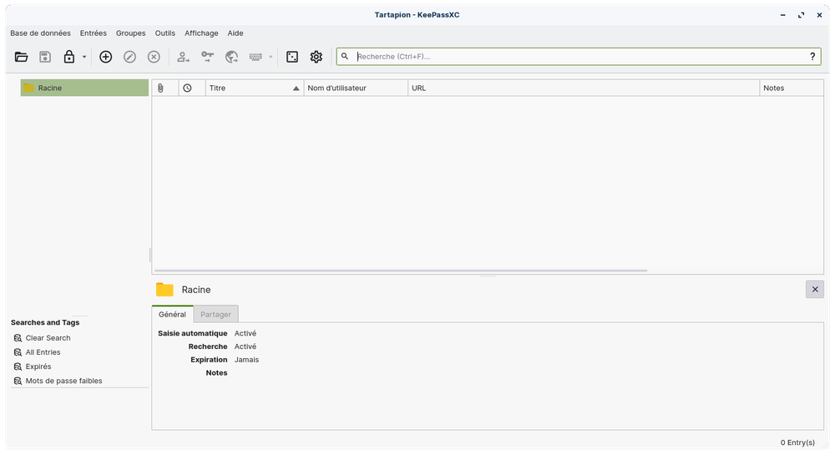This screenshot has height=455, width=835.
Task: Open the Outils menu
Action: (164, 33)
